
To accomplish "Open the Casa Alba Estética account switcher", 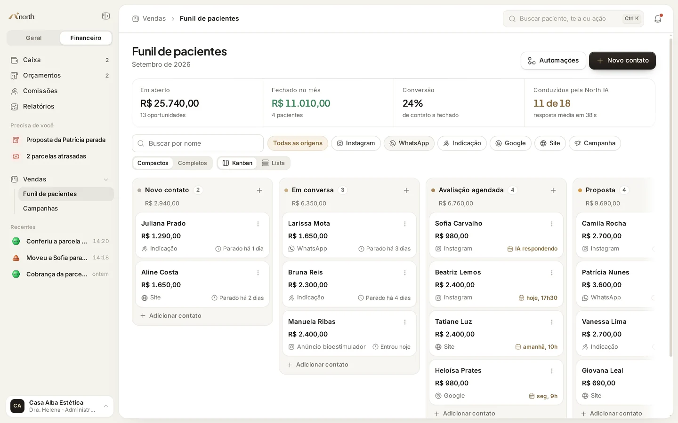I will coord(60,406).
